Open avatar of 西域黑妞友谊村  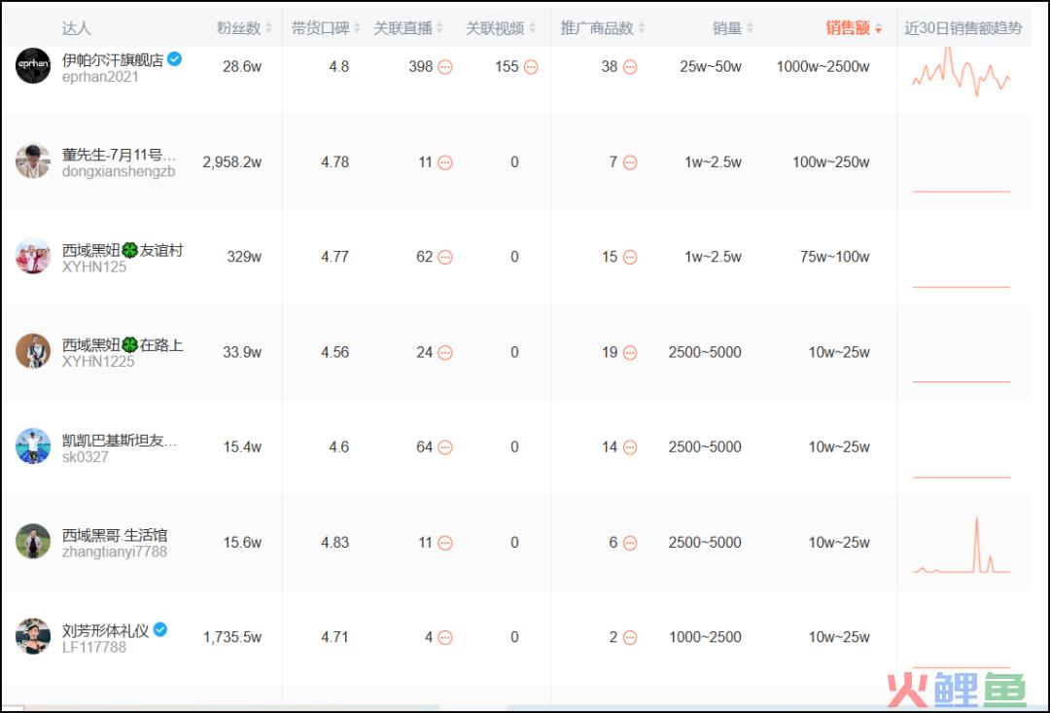point(33,256)
